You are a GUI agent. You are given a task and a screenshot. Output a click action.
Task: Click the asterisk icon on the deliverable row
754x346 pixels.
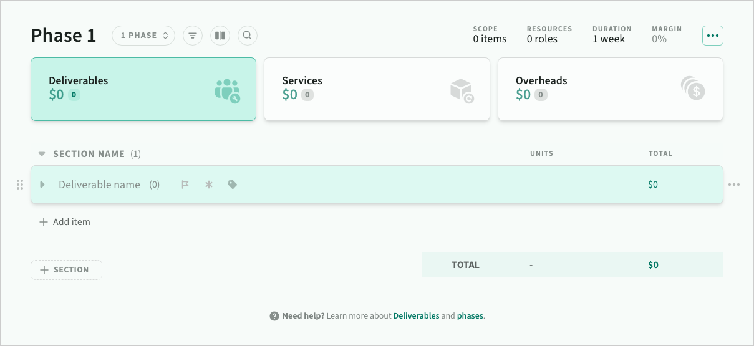point(209,185)
